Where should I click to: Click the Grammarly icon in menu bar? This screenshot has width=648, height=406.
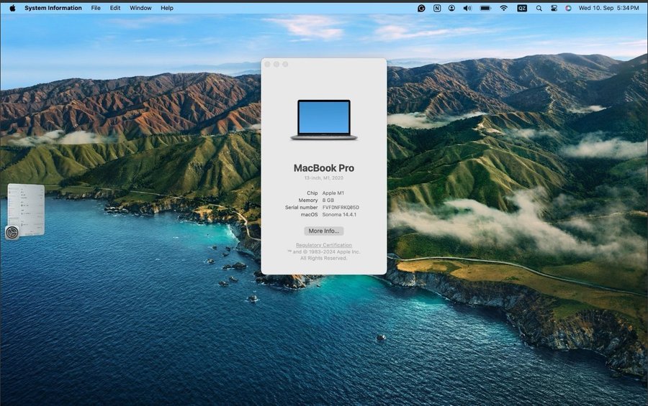tap(421, 8)
